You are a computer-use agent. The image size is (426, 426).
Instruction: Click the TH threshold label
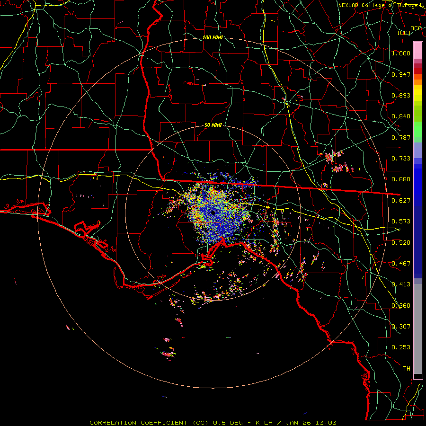coord(407,369)
